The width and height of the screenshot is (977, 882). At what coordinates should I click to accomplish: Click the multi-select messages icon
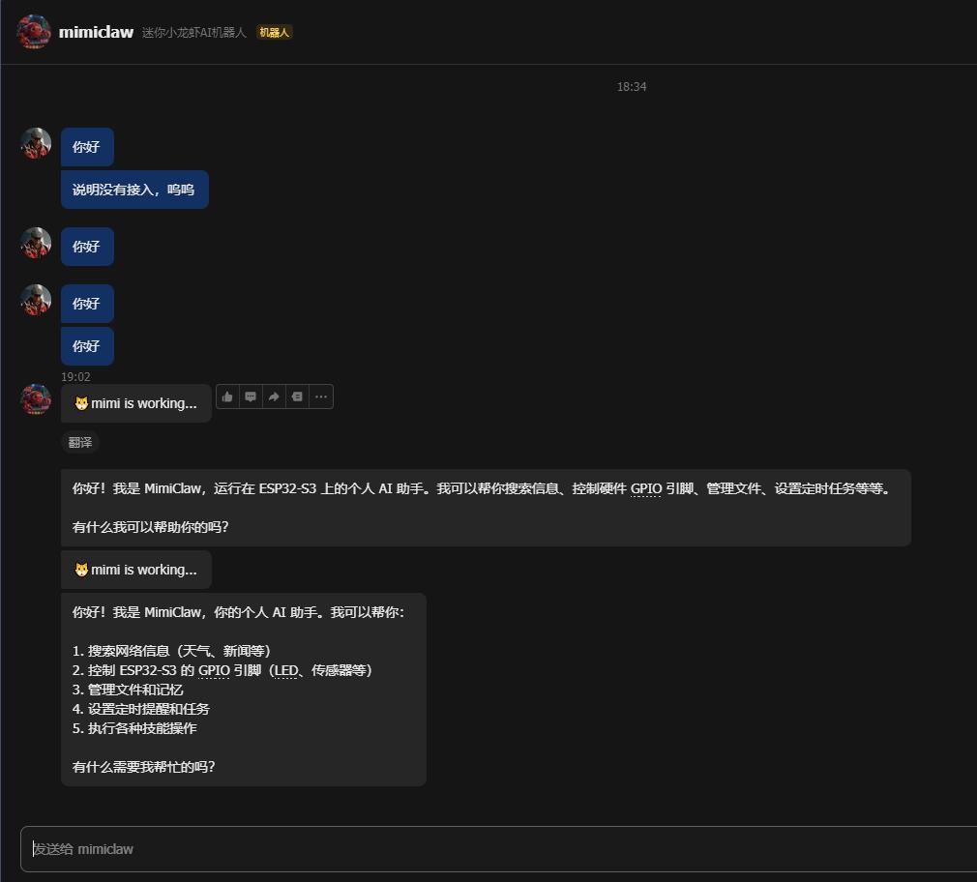(296, 397)
